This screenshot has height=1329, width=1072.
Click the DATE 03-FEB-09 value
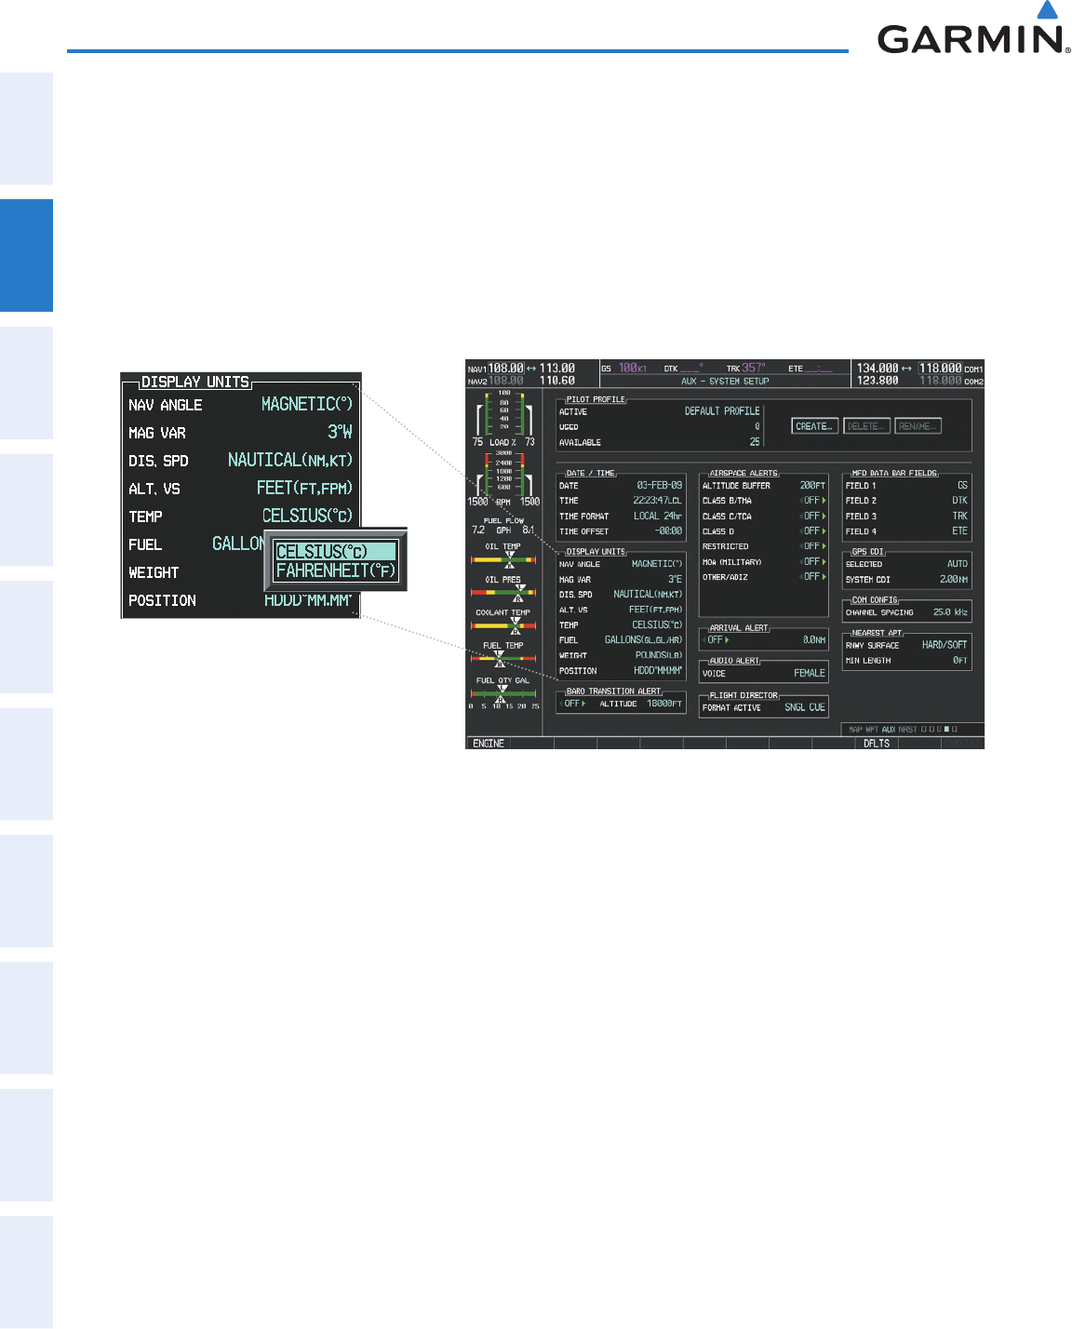pyautogui.click(x=659, y=486)
